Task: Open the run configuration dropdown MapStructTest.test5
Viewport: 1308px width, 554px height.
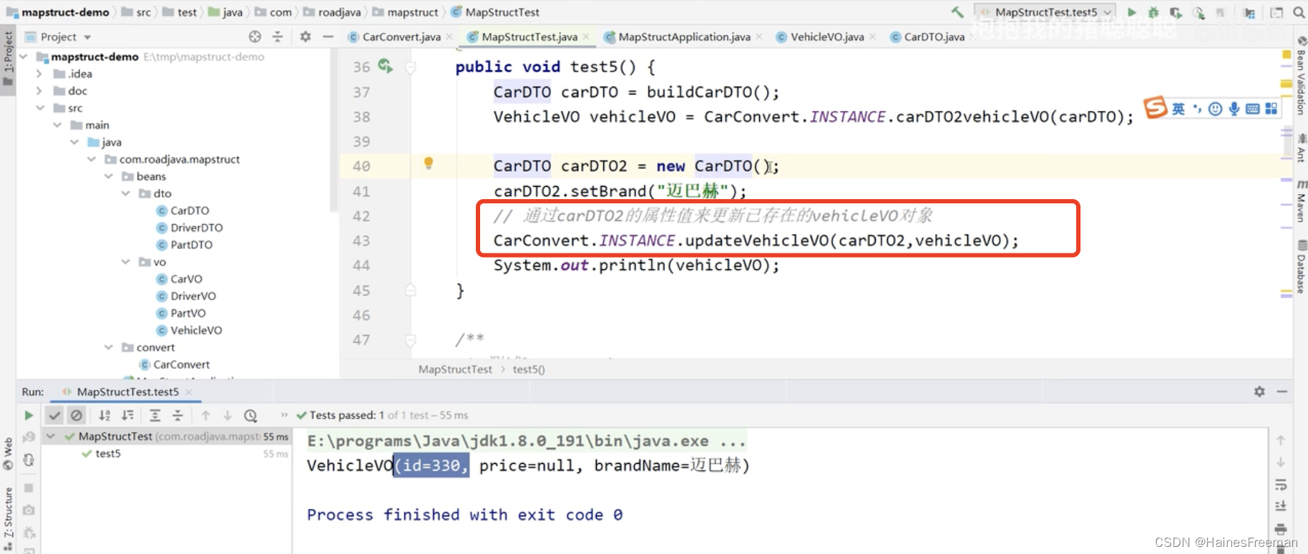Action: click(x=1045, y=12)
